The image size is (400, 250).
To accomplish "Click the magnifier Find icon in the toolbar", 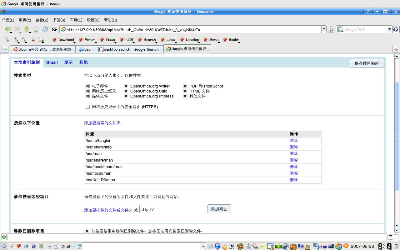I will (7, 40).
